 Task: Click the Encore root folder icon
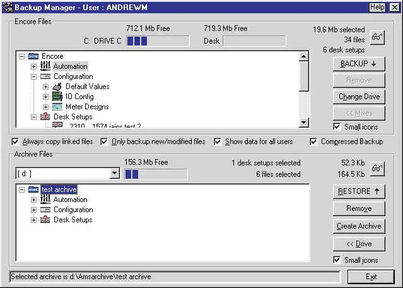tap(33, 56)
